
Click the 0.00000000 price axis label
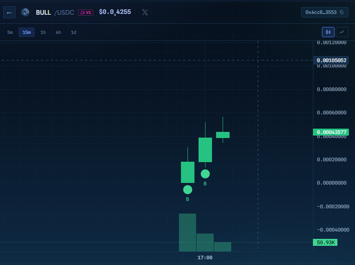pos(332,183)
